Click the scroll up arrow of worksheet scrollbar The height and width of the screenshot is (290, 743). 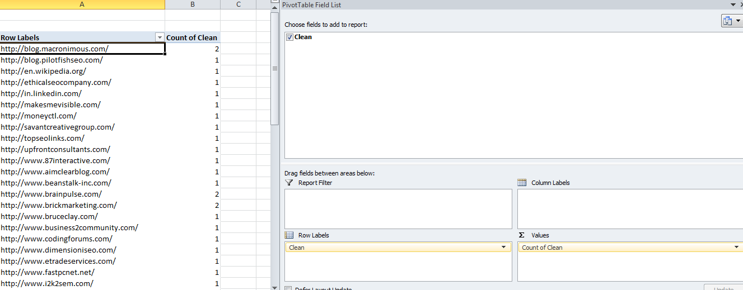click(x=274, y=7)
